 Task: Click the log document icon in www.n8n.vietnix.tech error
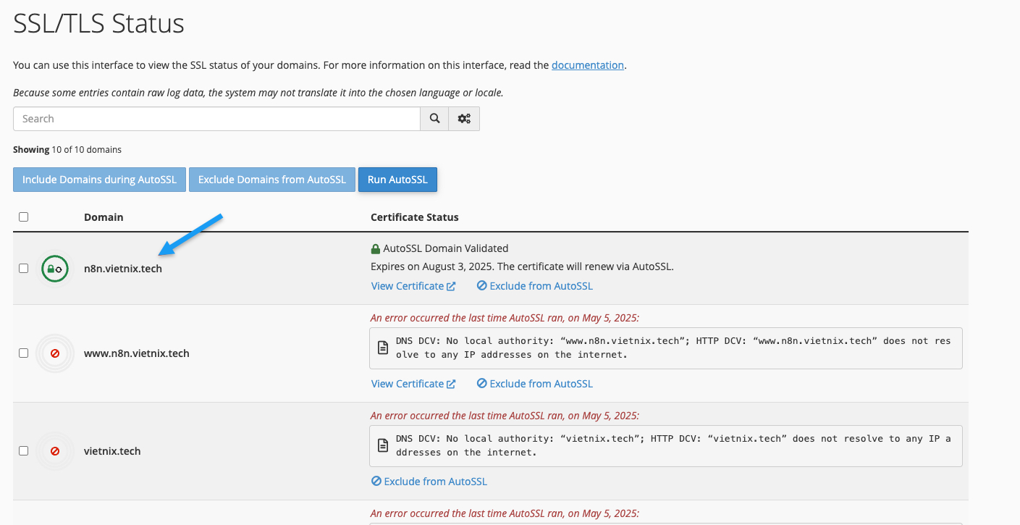(383, 348)
